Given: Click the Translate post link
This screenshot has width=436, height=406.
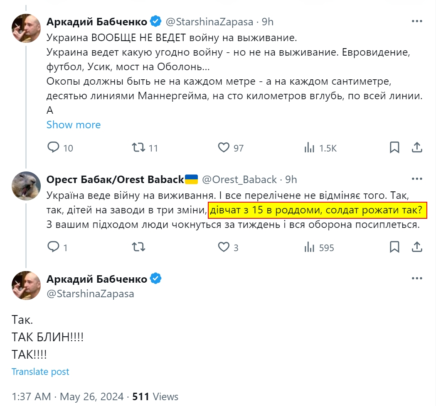Looking at the screenshot, I should point(40,372).
